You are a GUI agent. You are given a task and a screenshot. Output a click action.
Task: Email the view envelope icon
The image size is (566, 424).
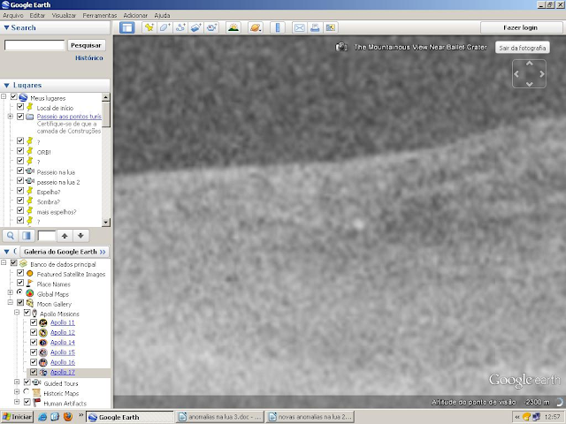click(x=300, y=27)
